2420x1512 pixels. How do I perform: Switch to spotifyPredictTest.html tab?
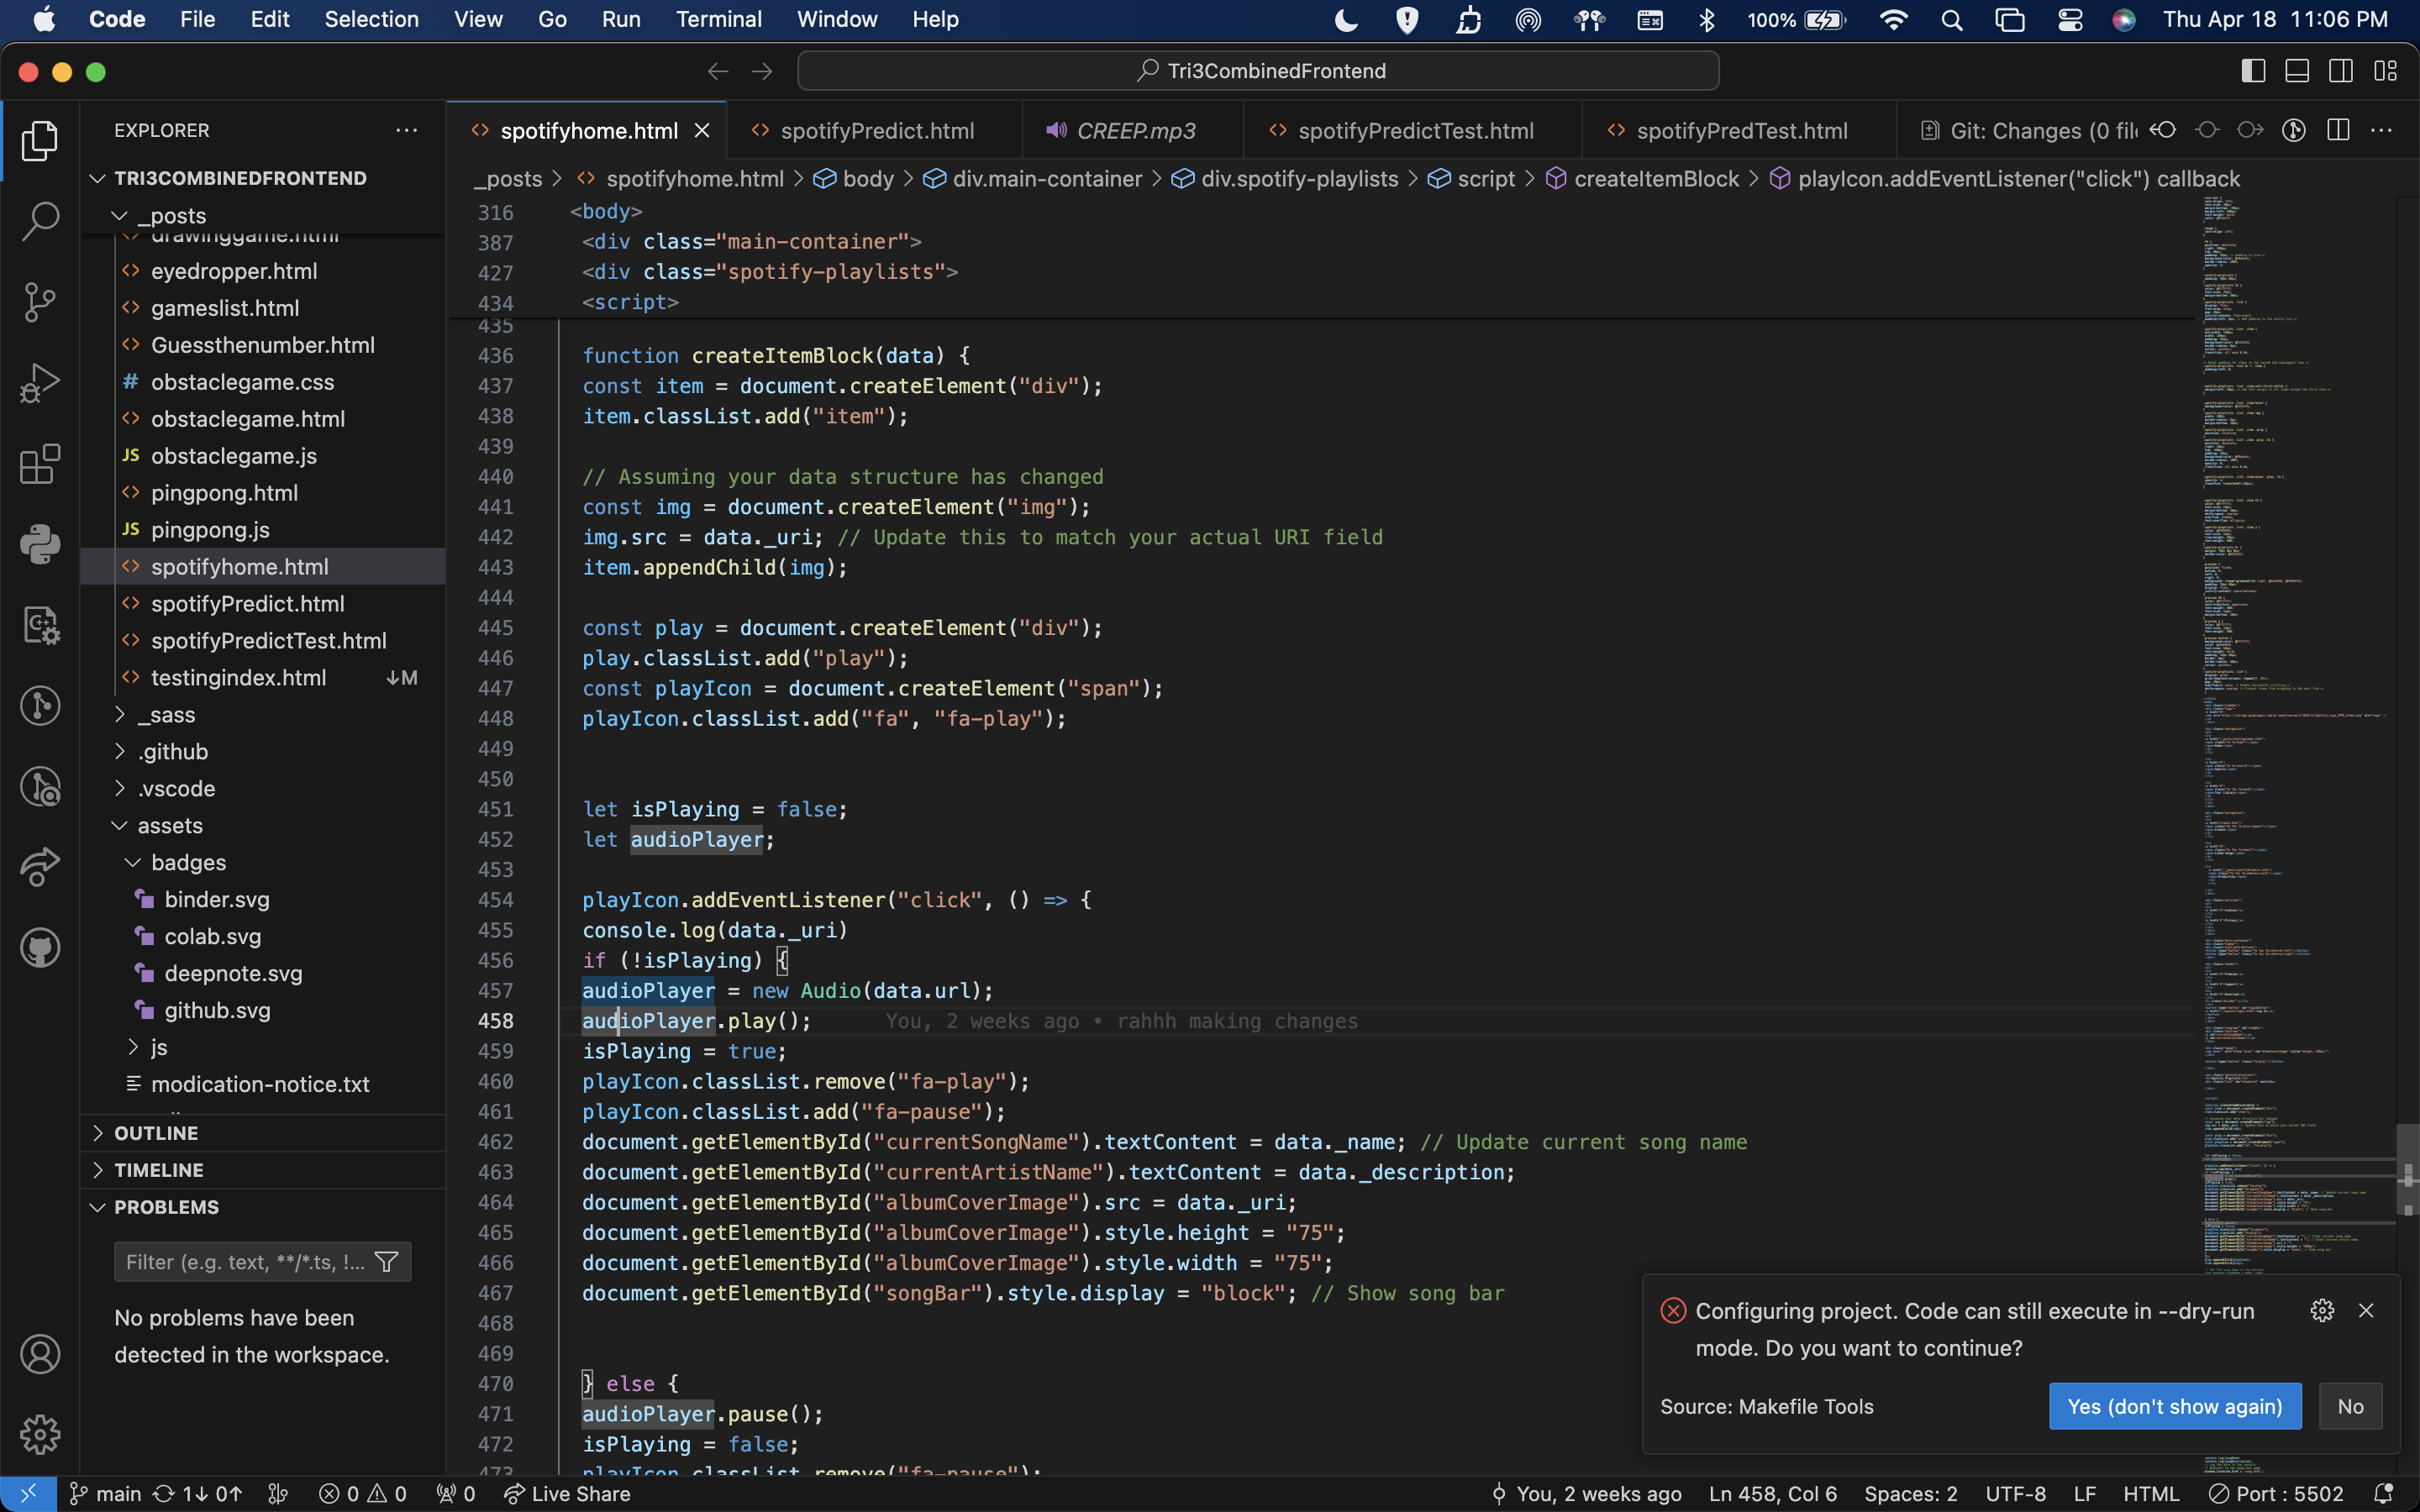point(1413,131)
